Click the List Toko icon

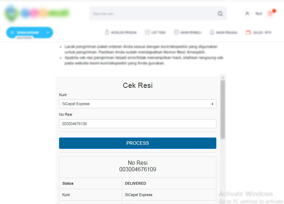click(x=147, y=32)
